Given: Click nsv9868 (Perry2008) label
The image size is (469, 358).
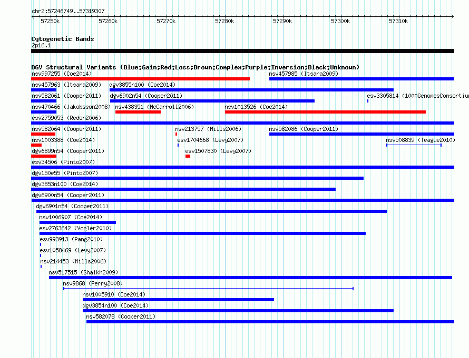Looking at the screenshot, I should pos(93,283).
